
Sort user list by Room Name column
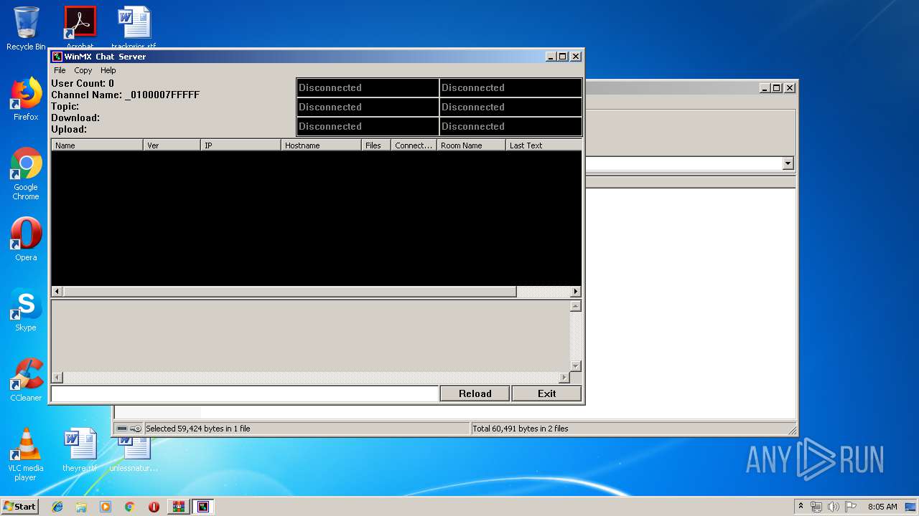(x=471, y=145)
